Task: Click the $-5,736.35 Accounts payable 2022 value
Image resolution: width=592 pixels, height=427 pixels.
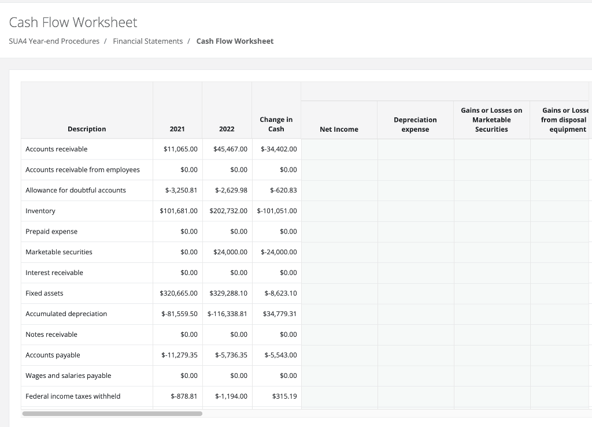Action: click(x=231, y=355)
